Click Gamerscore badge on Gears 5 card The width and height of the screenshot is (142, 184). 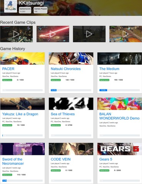click(x=104, y=171)
